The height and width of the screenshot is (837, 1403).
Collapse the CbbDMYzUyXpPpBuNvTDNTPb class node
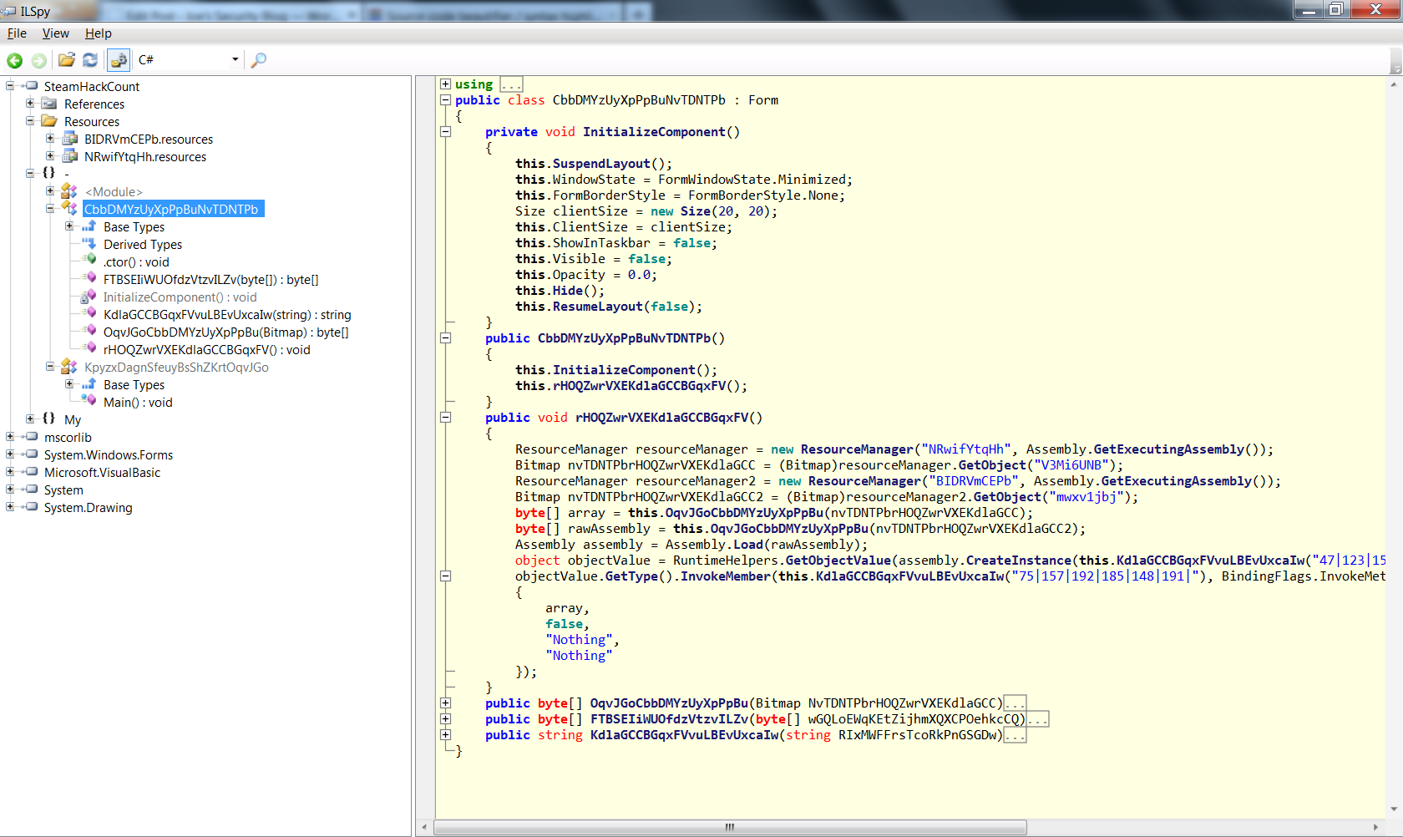[50, 208]
